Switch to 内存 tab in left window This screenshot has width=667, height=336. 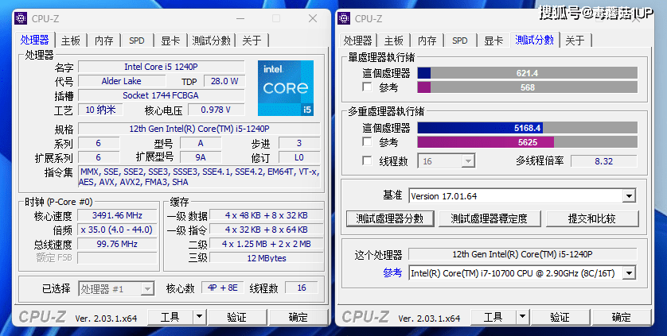103,41
